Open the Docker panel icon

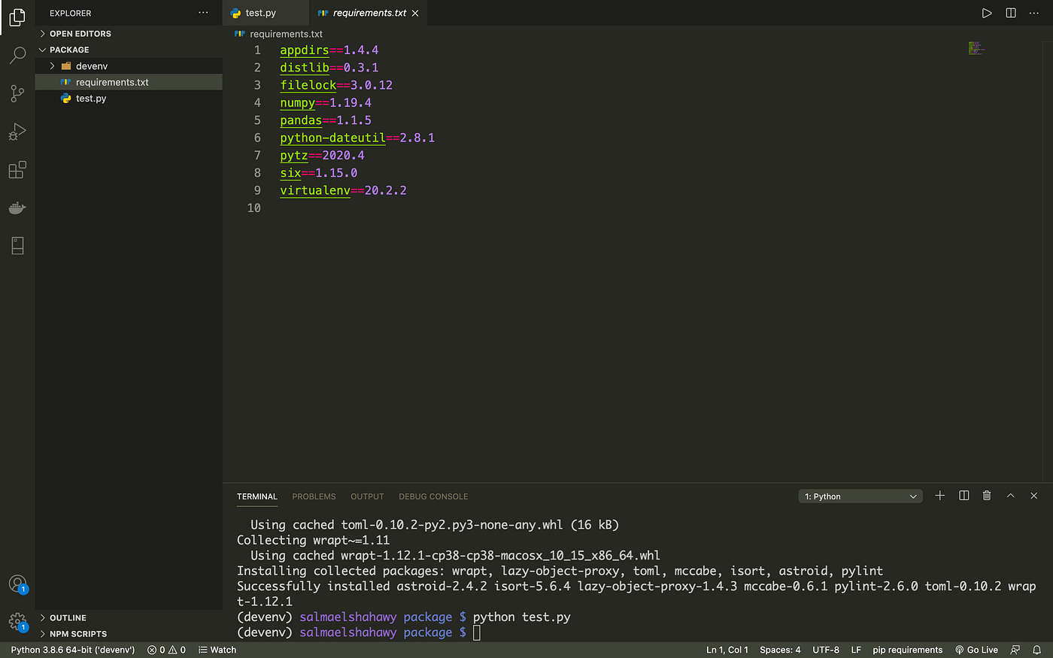click(x=17, y=208)
